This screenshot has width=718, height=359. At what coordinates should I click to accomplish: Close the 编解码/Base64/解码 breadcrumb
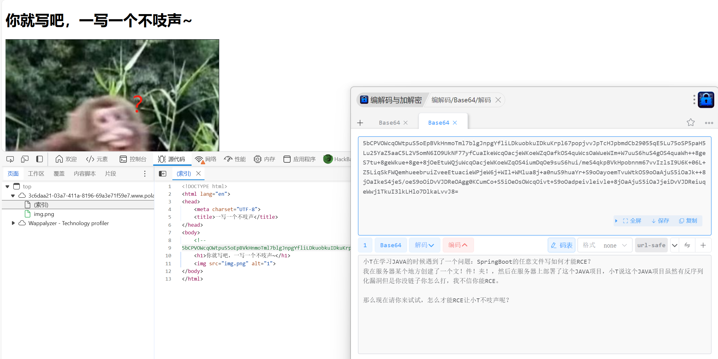[498, 100]
